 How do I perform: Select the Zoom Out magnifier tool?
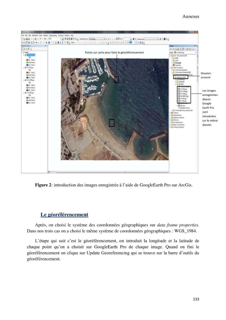(25, 43)
